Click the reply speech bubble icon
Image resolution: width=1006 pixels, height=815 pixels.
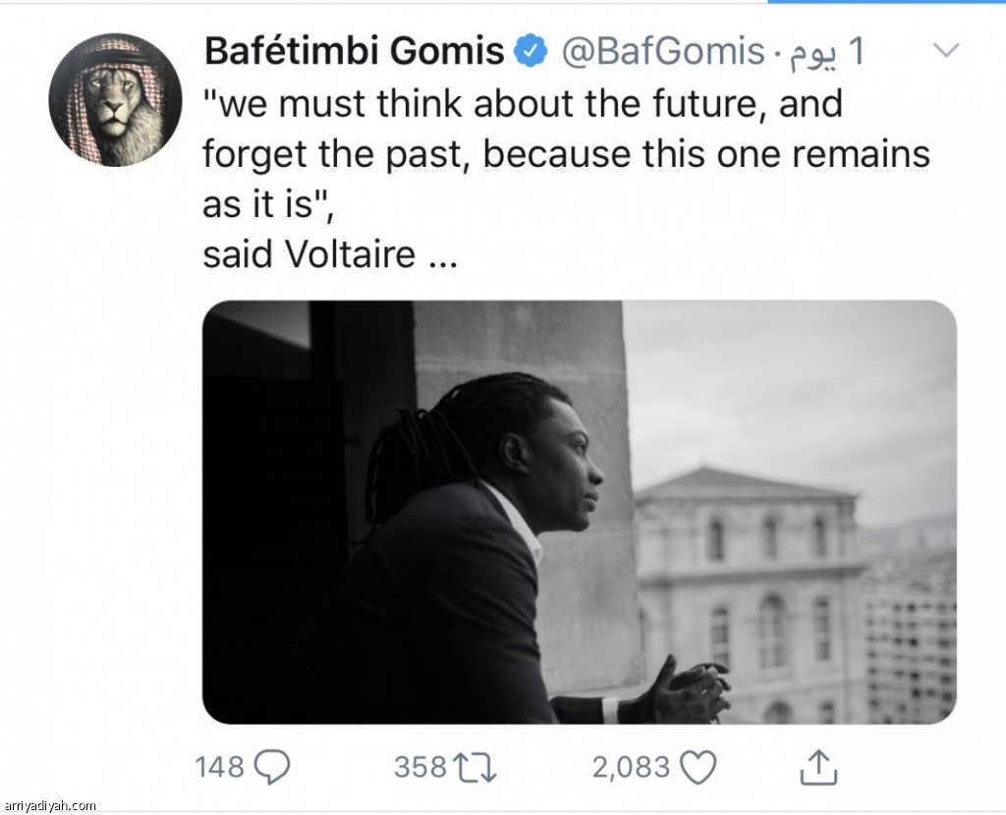point(273,767)
